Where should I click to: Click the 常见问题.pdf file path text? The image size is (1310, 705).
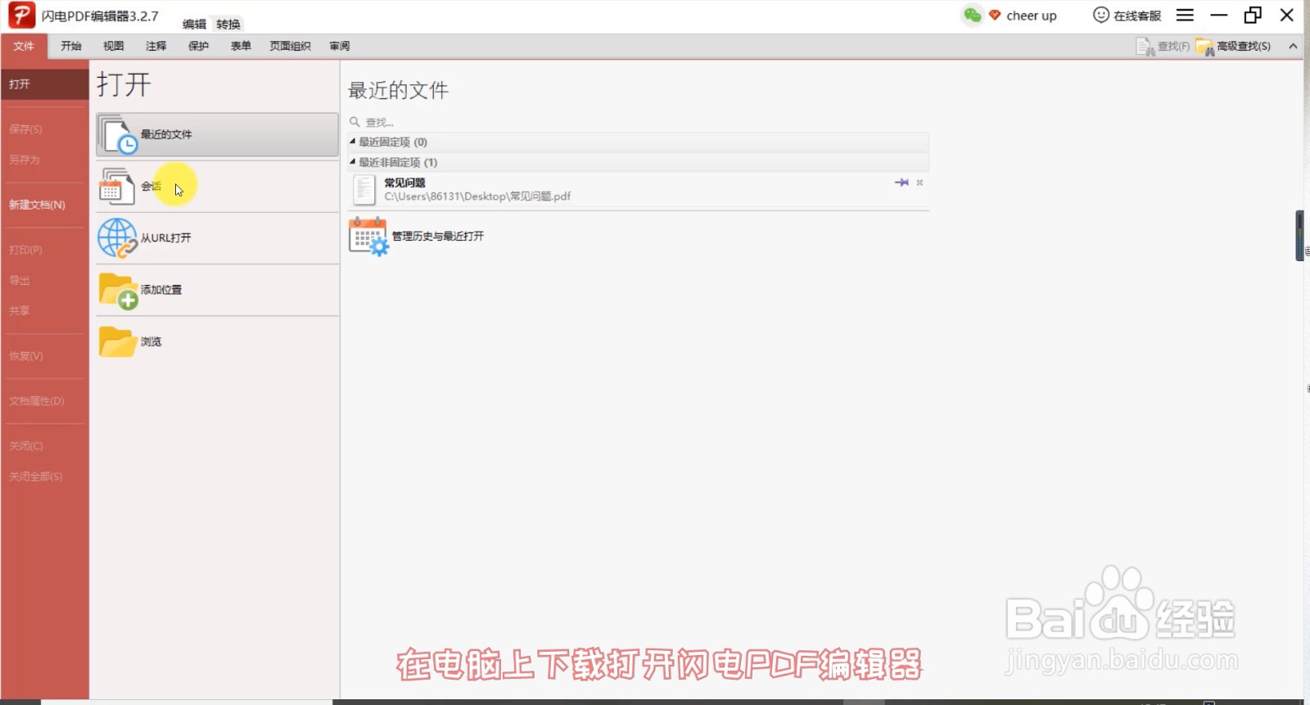click(477, 197)
